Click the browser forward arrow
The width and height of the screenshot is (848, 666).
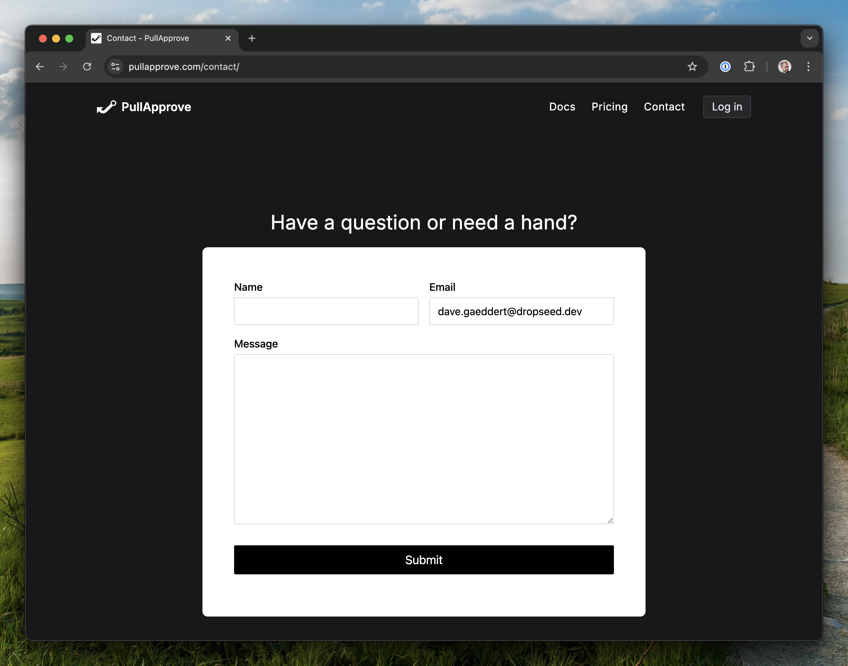tap(63, 67)
